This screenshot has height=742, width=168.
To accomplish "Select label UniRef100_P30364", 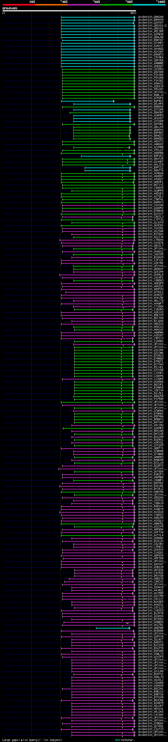I will click(151, 75).
